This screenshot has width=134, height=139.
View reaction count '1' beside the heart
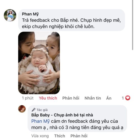(x=123, y=98)
